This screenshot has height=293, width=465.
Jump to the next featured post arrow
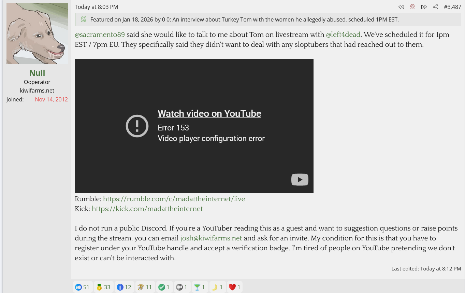(x=424, y=7)
